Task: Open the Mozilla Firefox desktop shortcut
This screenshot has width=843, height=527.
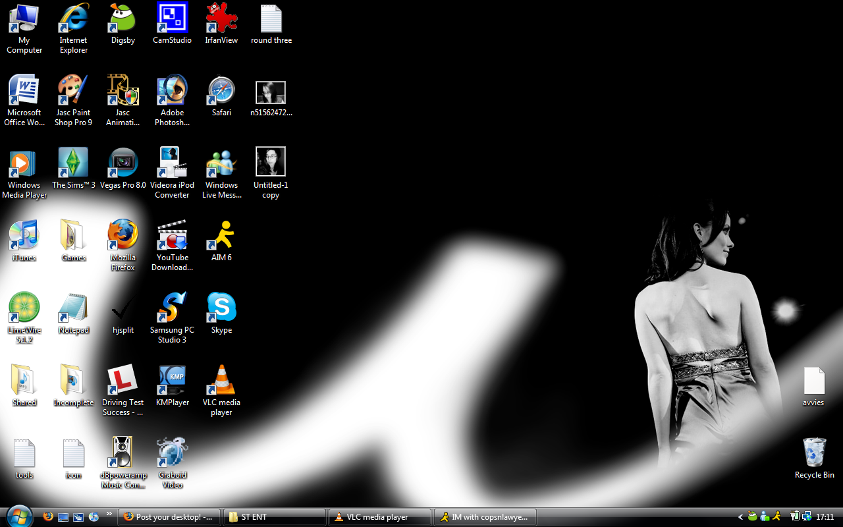Action: click(122, 236)
